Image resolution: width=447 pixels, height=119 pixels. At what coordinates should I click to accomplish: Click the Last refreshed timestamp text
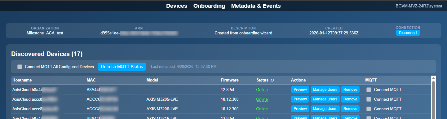(184, 67)
